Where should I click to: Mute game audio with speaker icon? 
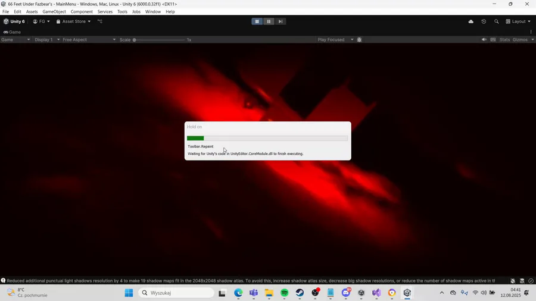coord(484,40)
